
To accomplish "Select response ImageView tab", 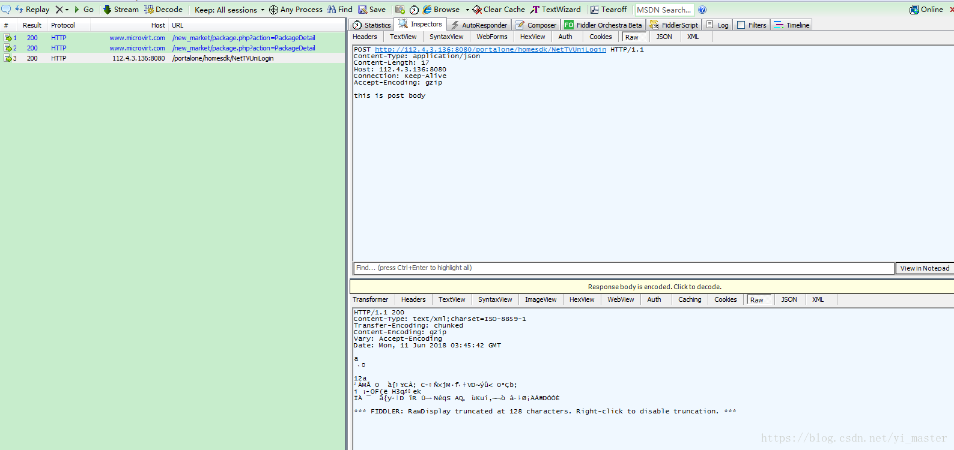I will [541, 299].
